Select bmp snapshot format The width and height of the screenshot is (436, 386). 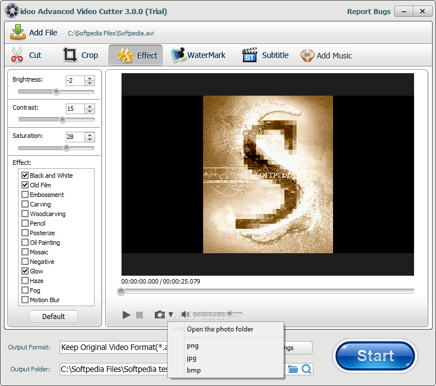(226, 370)
